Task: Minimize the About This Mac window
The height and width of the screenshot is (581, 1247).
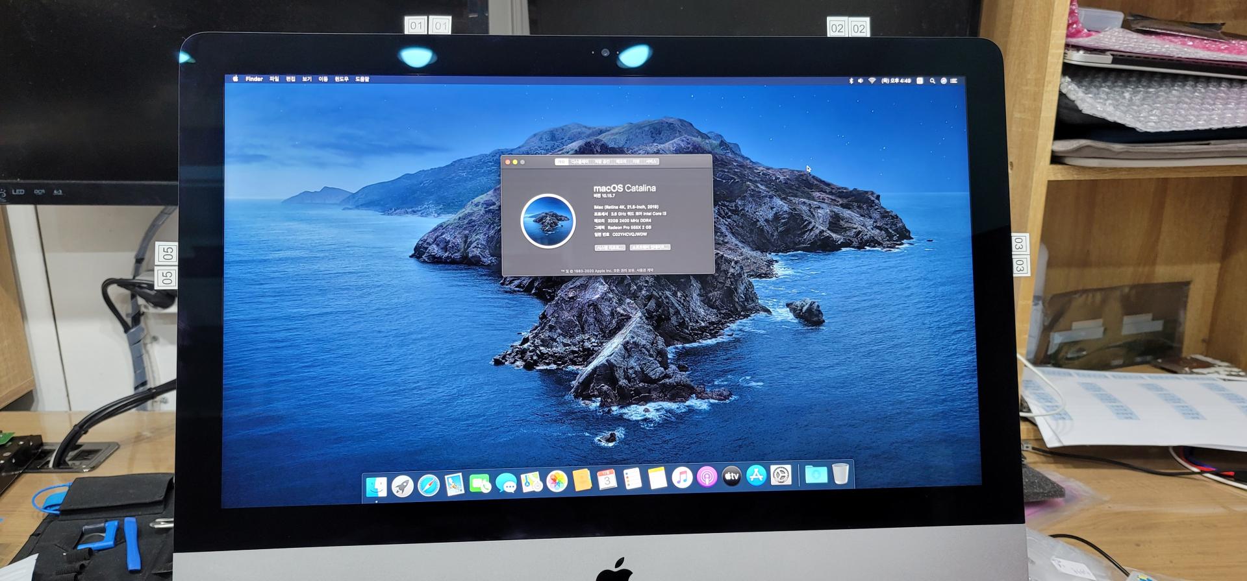Action: pos(515,162)
